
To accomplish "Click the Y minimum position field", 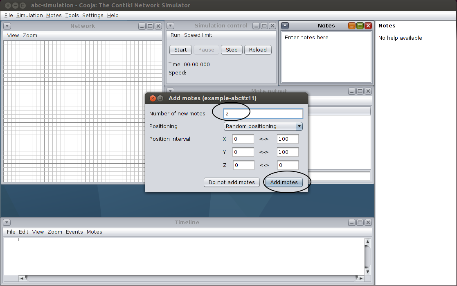I will coord(243,152).
